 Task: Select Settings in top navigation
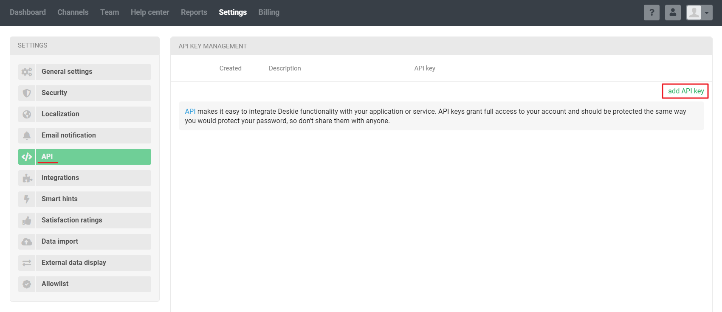233,12
